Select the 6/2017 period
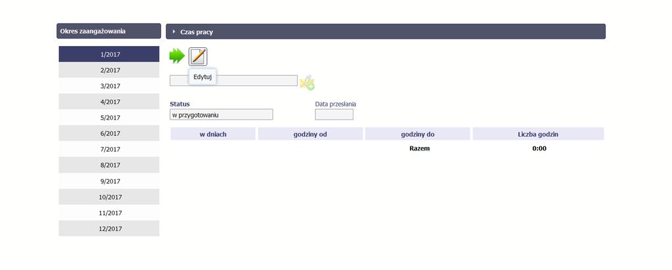 (x=109, y=134)
